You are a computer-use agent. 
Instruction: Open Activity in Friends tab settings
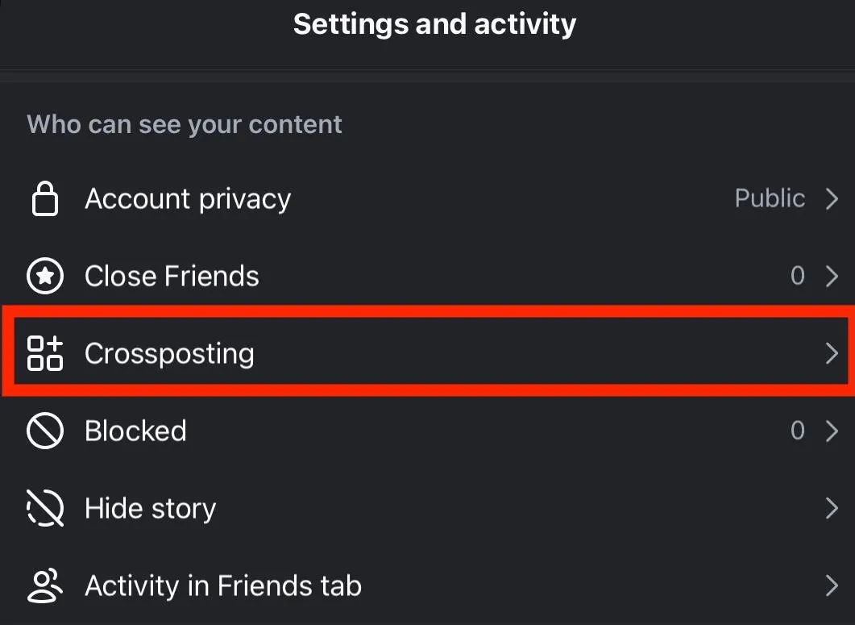[x=222, y=586]
